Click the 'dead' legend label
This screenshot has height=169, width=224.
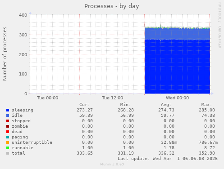17,132
